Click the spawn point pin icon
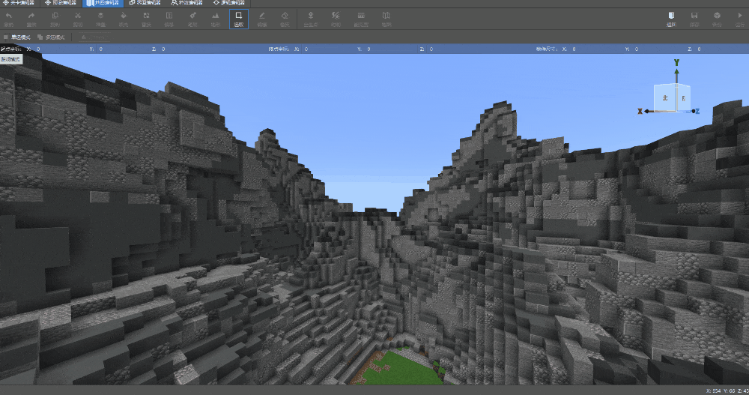 coord(310,18)
